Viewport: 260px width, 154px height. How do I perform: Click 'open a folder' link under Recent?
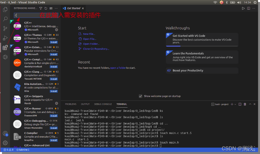[x=118, y=68]
